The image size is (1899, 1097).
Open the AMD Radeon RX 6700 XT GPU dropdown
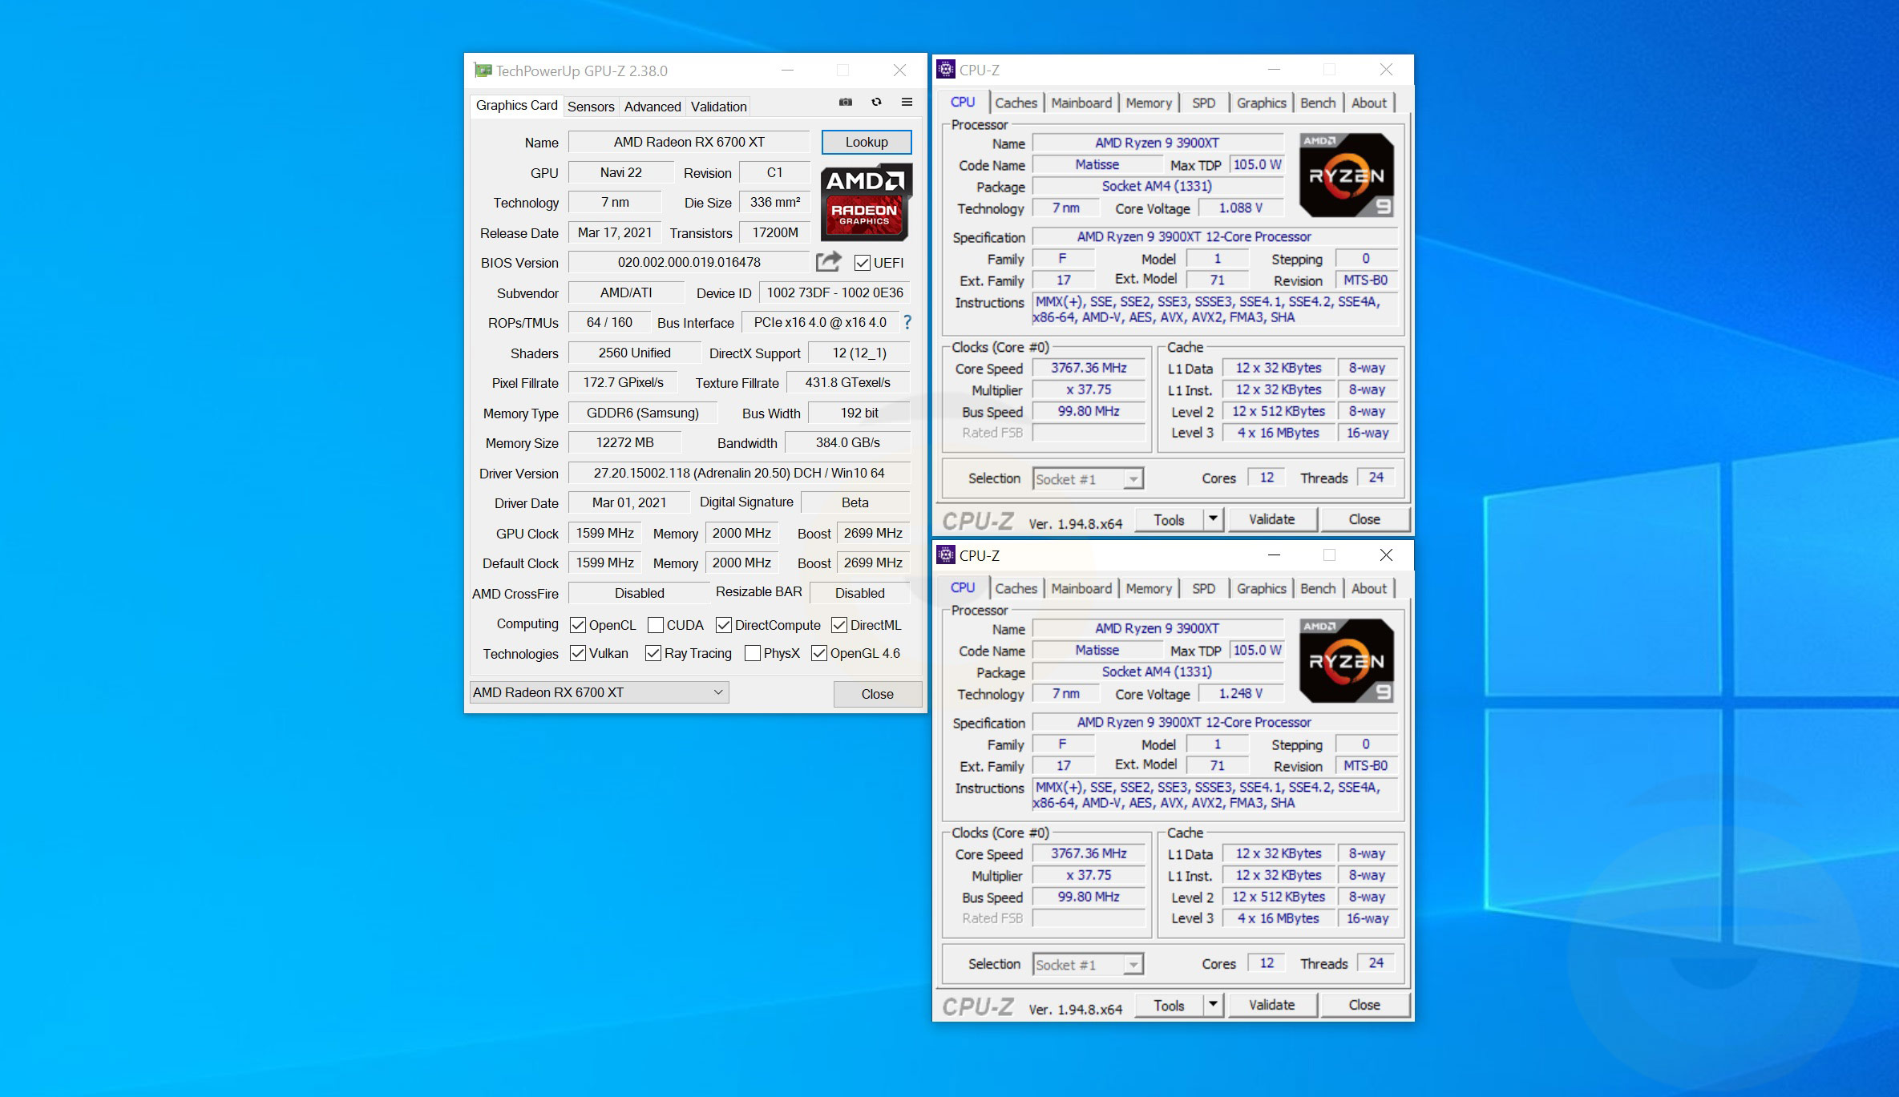[599, 692]
